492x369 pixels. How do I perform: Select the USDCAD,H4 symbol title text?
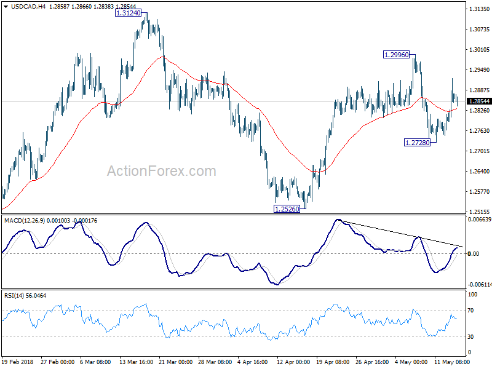(28, 6)
